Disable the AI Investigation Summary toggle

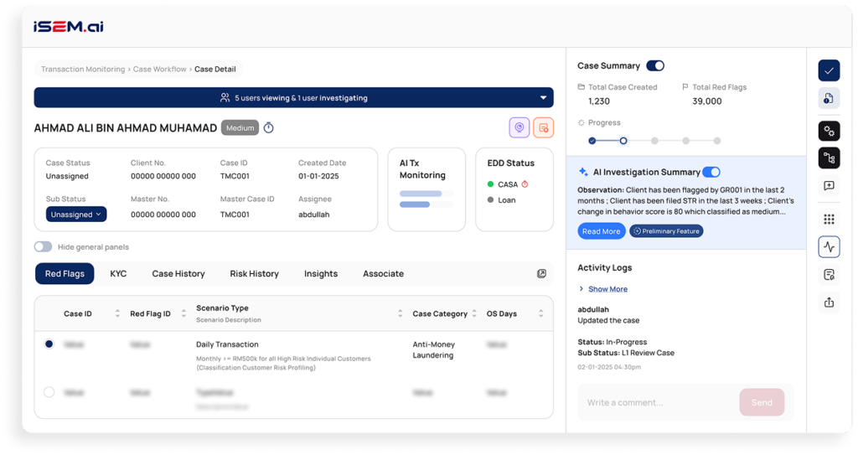pos(711,172)
